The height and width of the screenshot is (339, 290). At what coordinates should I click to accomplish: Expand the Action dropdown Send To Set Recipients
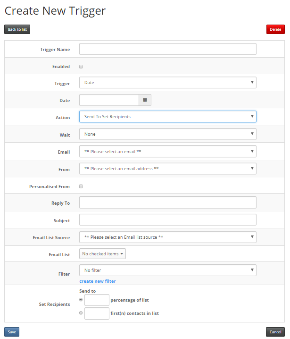(x=168, y=116)
